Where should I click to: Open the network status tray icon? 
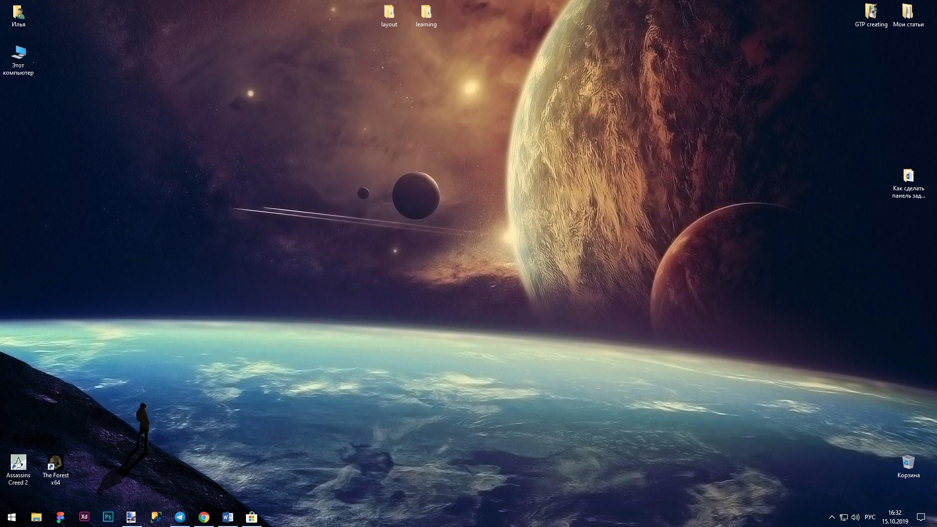click(844, 517)
